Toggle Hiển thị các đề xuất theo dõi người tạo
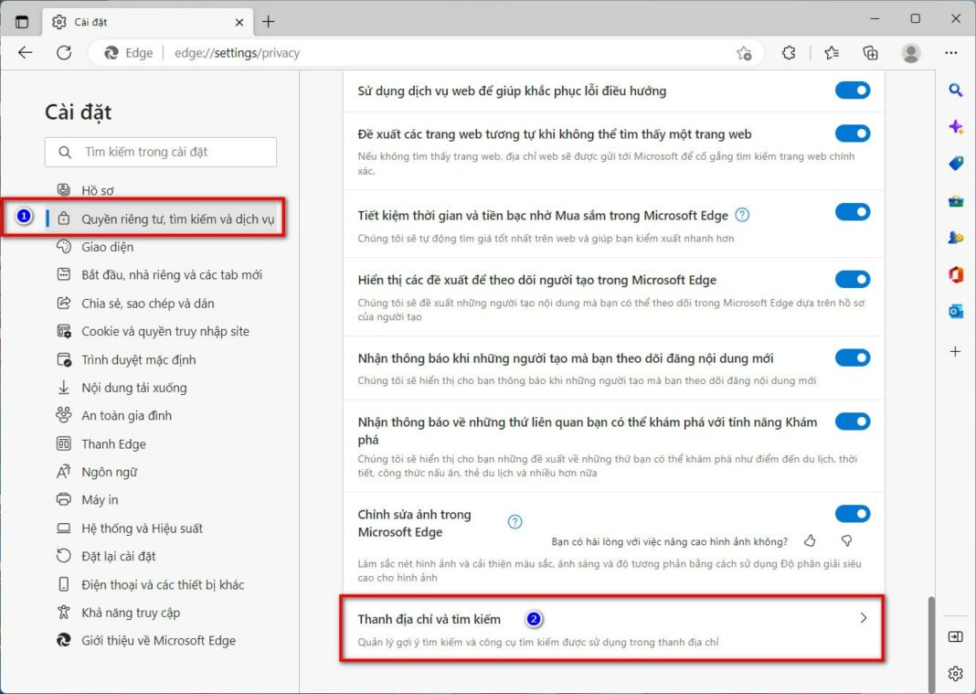 (x=852, y=279)
